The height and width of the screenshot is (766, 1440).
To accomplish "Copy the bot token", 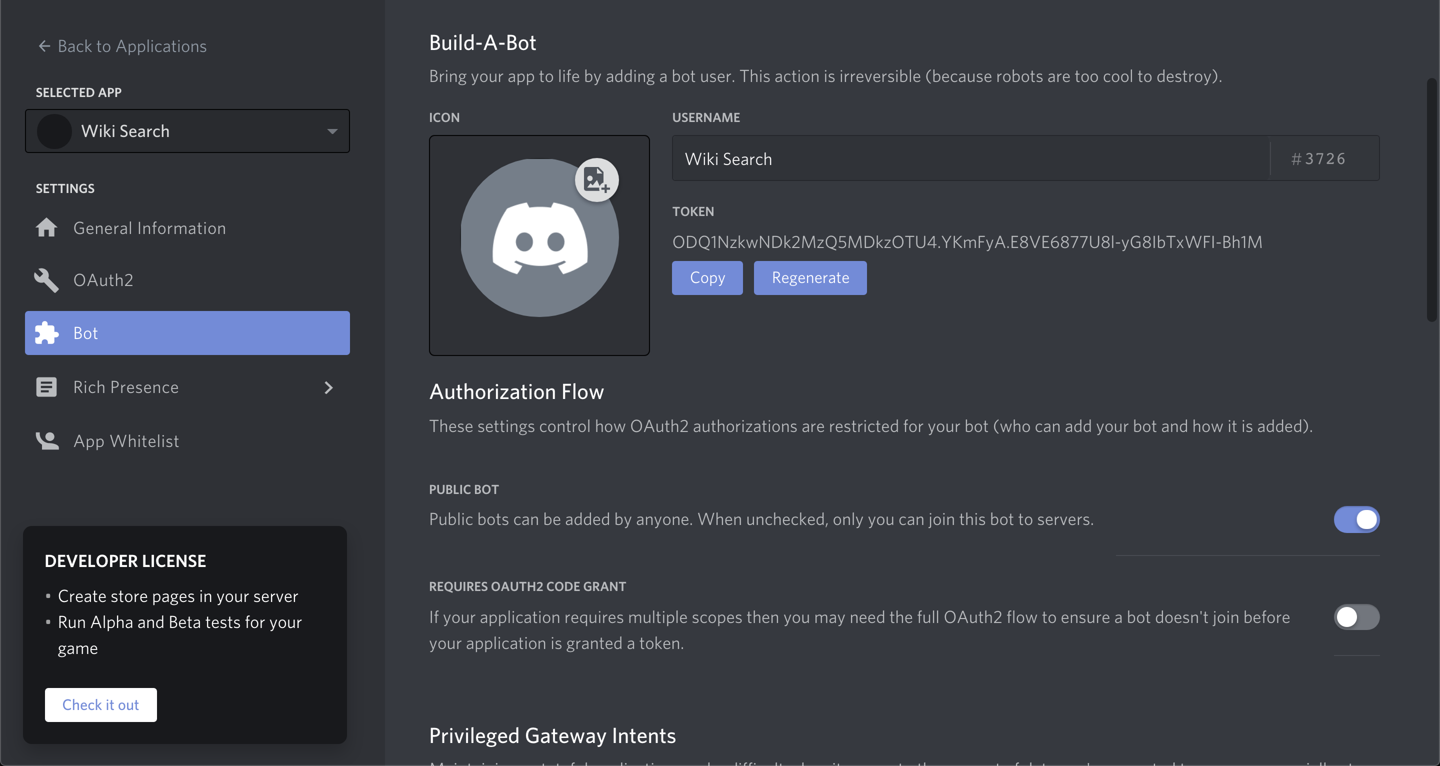I will coord(706,278).
